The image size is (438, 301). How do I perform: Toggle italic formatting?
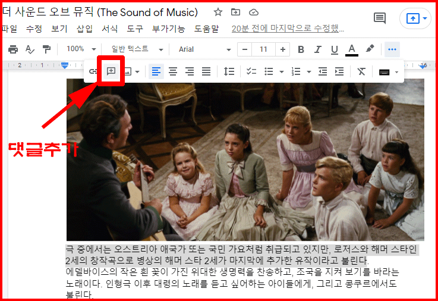[317, 49]
